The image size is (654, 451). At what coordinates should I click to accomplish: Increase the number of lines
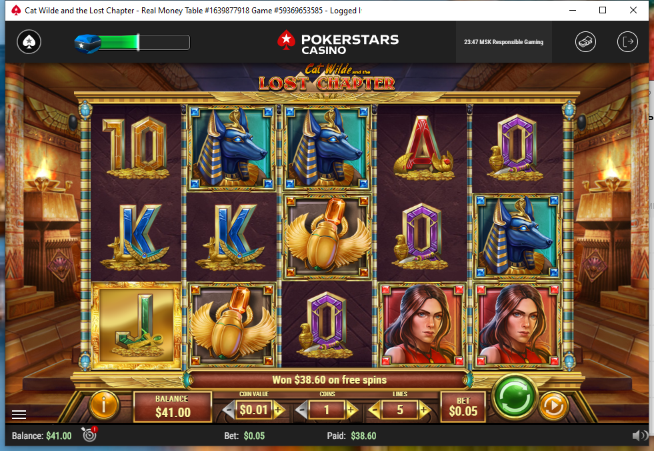[425, 410]
